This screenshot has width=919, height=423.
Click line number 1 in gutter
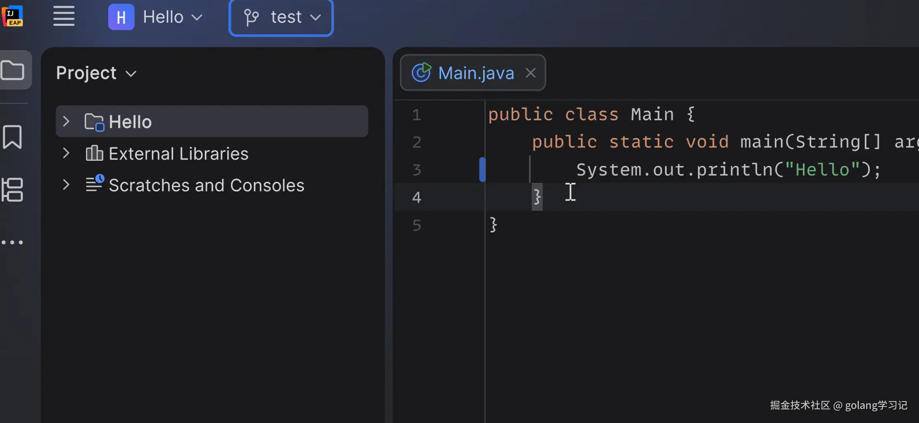(x=417, y=115)
